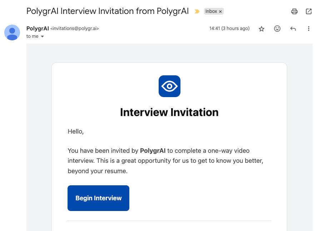Click the PolygrAI eye logo
The width and height of the screenshot is (318, 231).
169,86
